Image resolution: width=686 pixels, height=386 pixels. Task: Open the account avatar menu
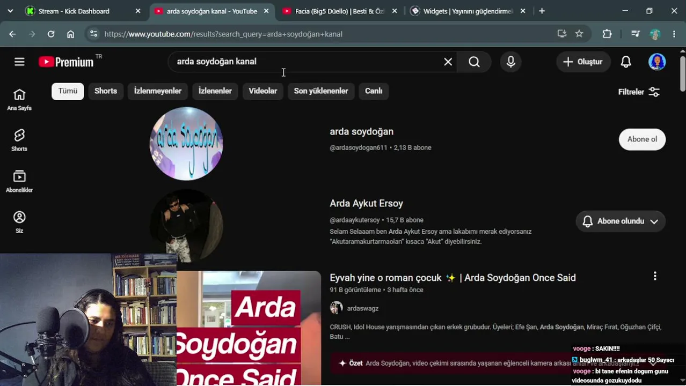tap(657, 62)
